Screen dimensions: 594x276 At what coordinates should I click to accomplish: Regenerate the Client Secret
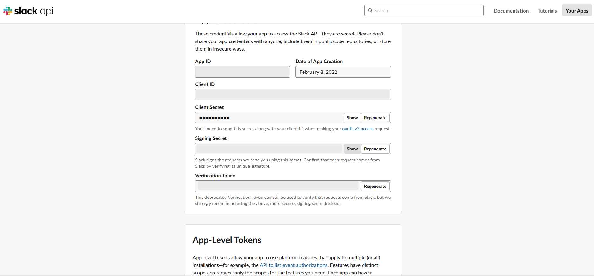click(375, 118)
